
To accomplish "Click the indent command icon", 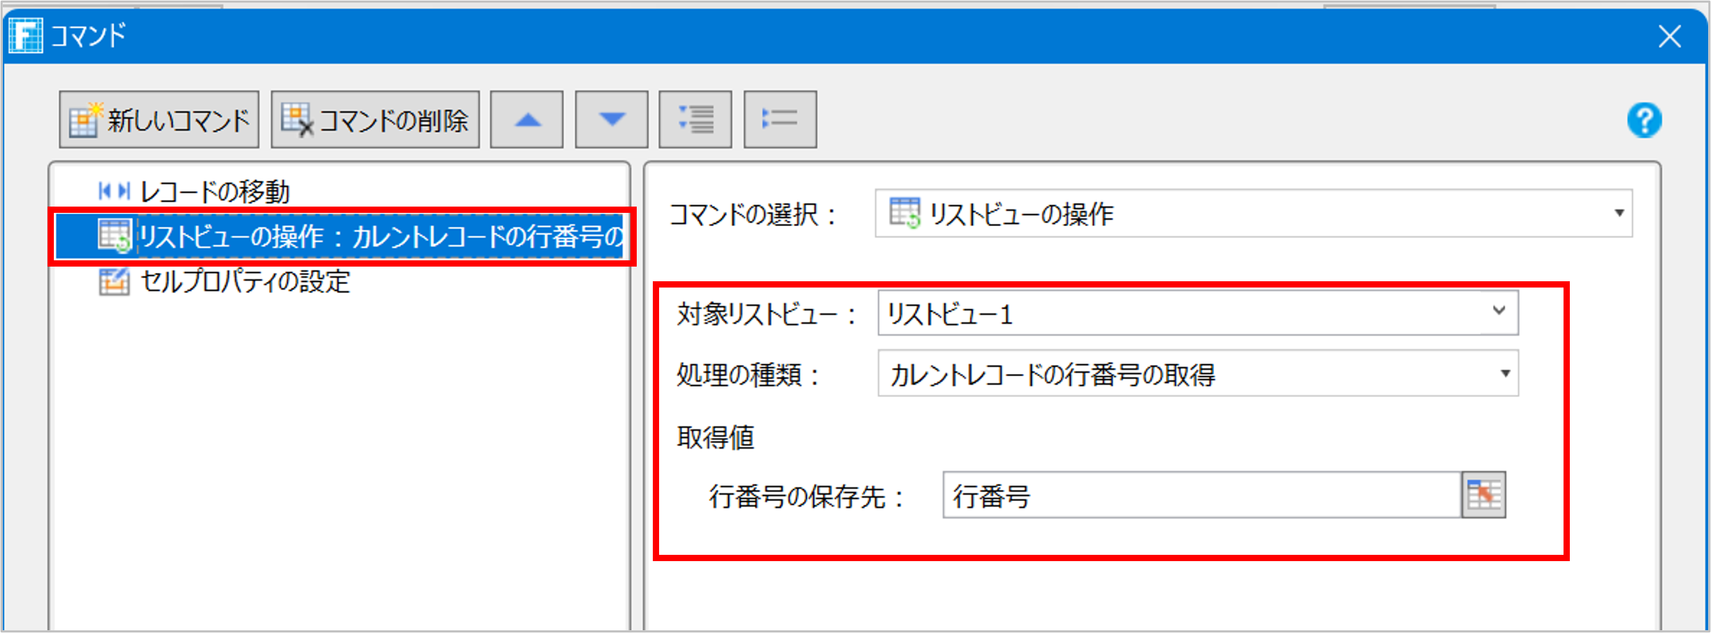I will (x=695, y=119).
